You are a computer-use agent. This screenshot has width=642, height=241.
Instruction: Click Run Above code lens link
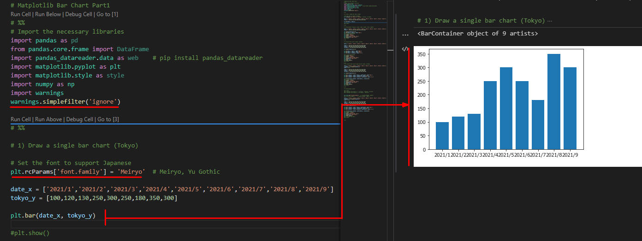(x=49, y=119)
